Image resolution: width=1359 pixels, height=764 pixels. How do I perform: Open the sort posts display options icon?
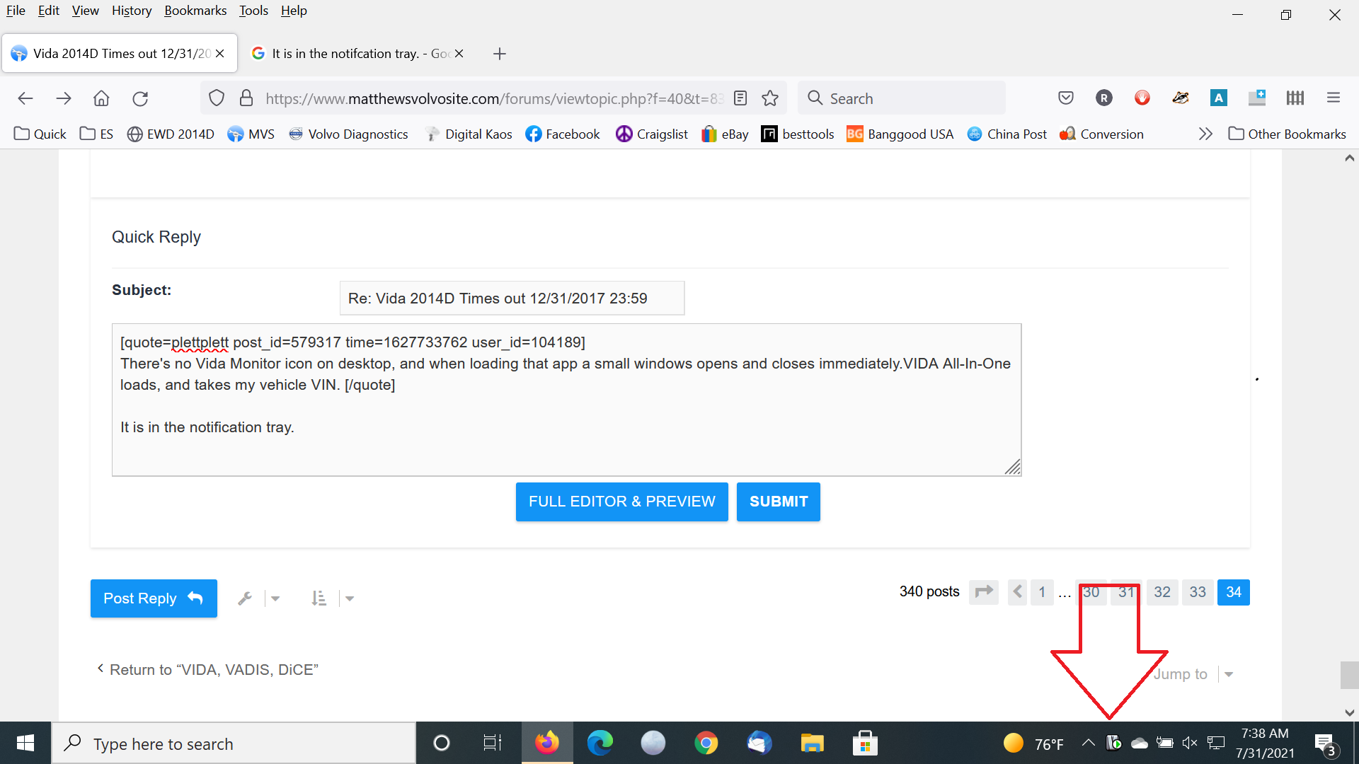tap(319, 598)
